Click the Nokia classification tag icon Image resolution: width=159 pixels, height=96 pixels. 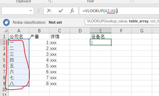click(6, 22)
